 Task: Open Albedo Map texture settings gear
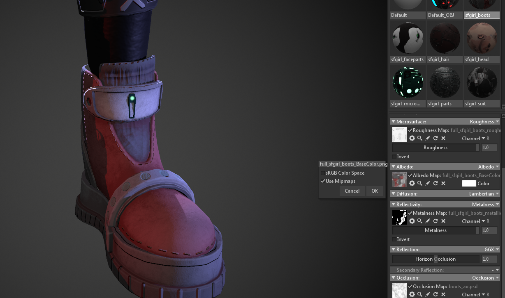click(x=412, y=184)
